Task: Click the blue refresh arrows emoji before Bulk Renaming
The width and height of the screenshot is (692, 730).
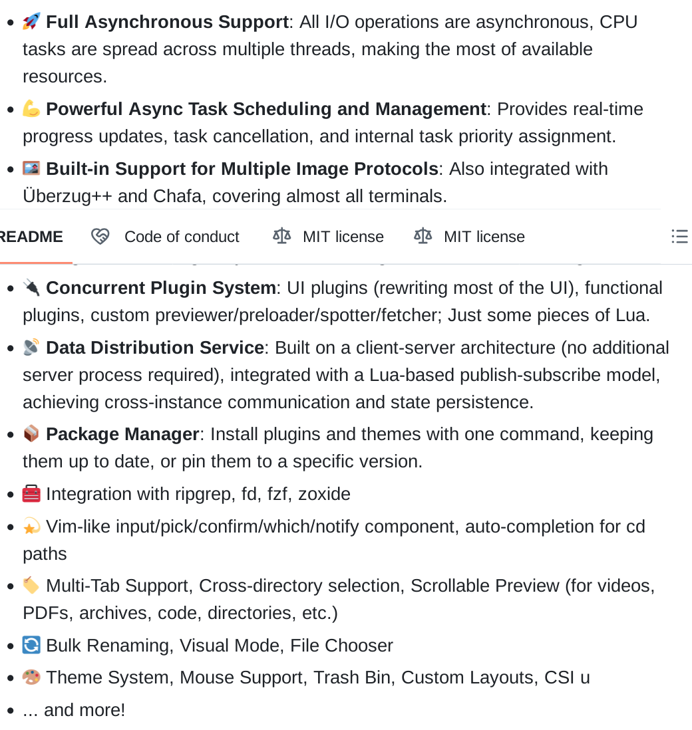Action: pos(31,646)
